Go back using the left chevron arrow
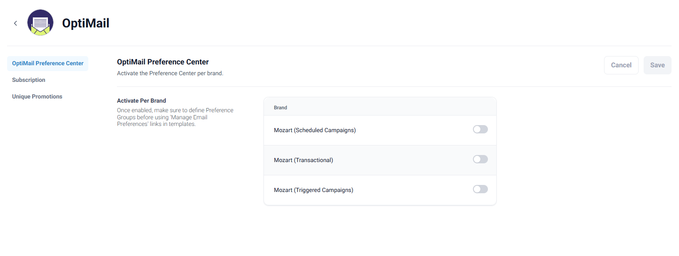679x256 pixels. (15, 23)
